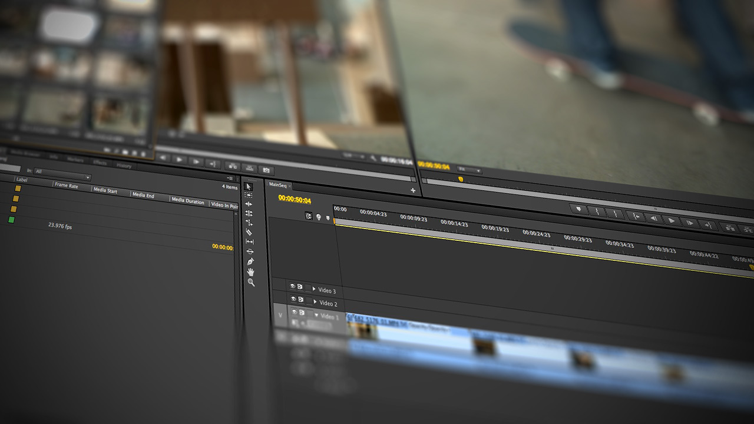Select the Pen tool
Image resolution: width=754 pixels, height=424 pixels.
pos(250,261)
